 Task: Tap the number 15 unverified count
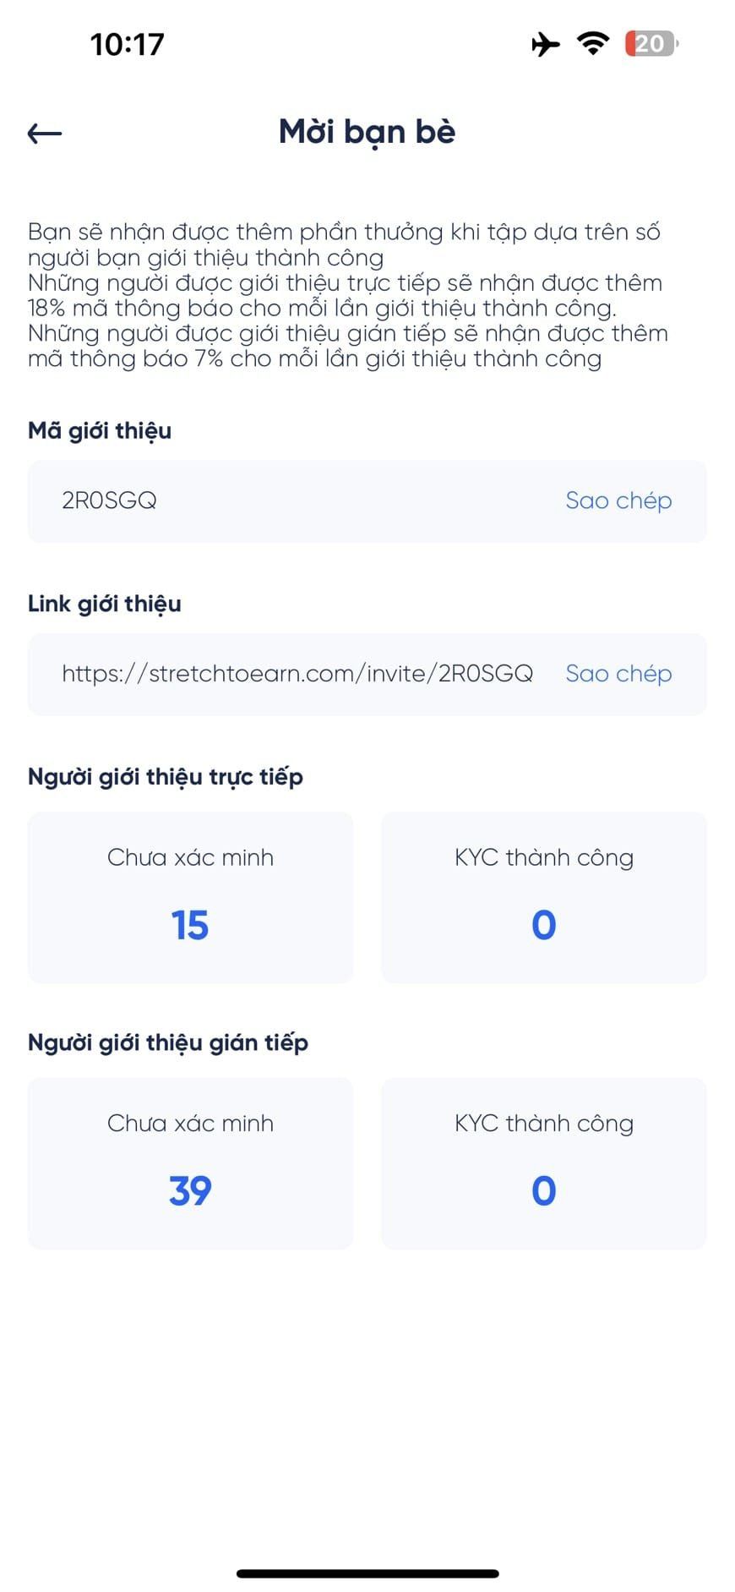[x=190, y=925]
